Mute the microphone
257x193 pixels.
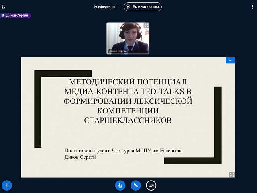[120, 185]
